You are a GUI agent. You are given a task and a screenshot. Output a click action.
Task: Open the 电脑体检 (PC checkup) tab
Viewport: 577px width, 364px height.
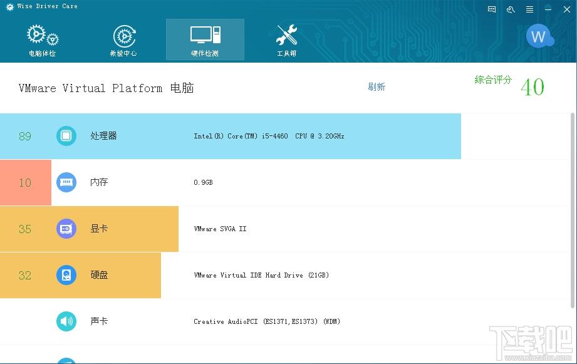point(42,40)
